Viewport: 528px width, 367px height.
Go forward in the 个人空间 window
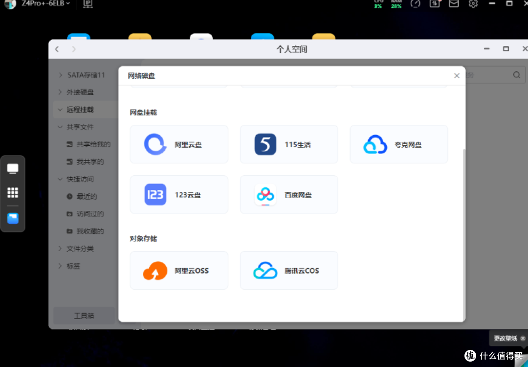click(x=74, y=49)
